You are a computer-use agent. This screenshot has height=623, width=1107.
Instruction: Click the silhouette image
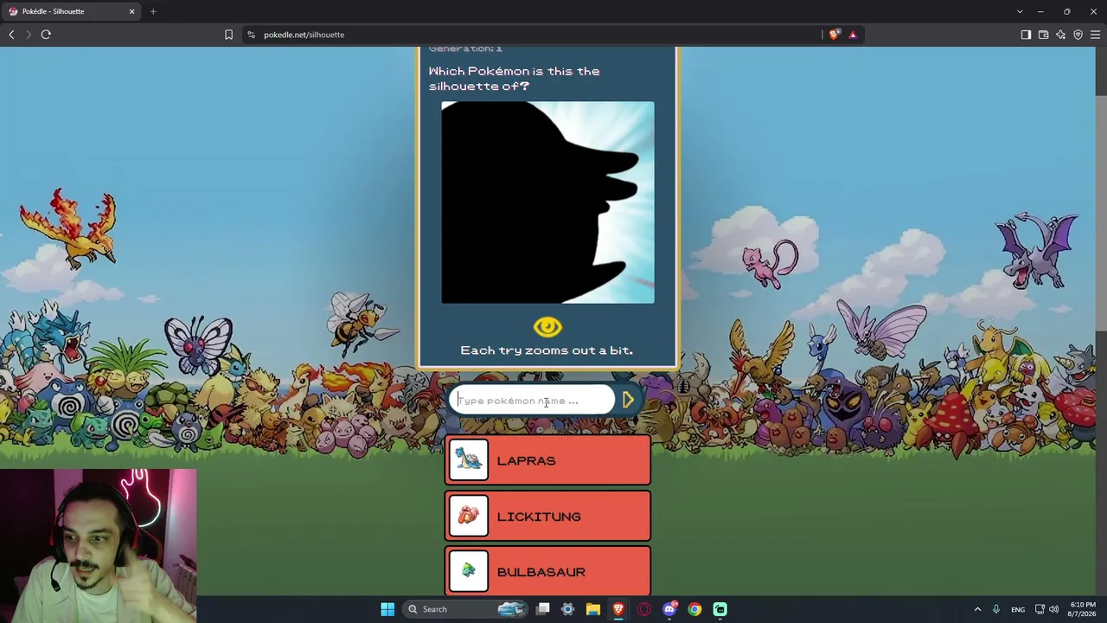(547, 202)
